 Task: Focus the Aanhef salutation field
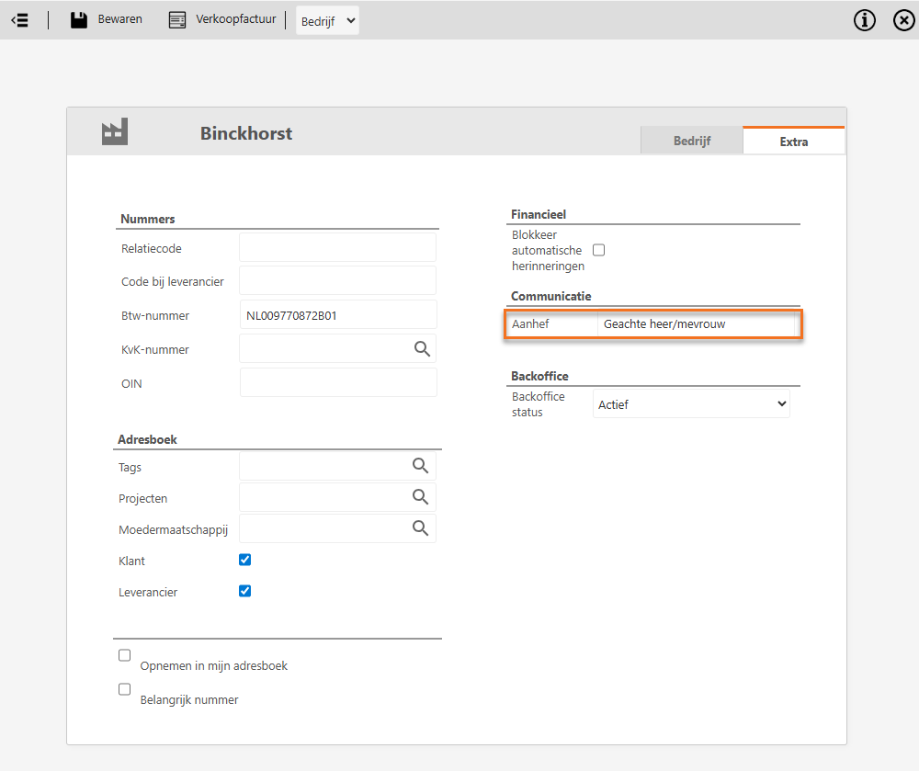coord(696,324)
